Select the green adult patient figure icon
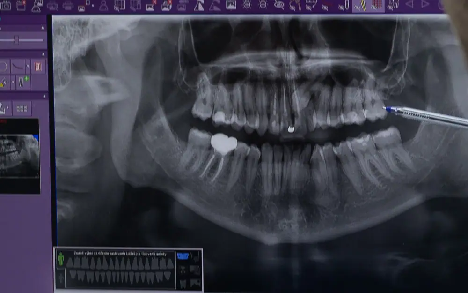Screen dimensions: 468x293 point(61,259)
